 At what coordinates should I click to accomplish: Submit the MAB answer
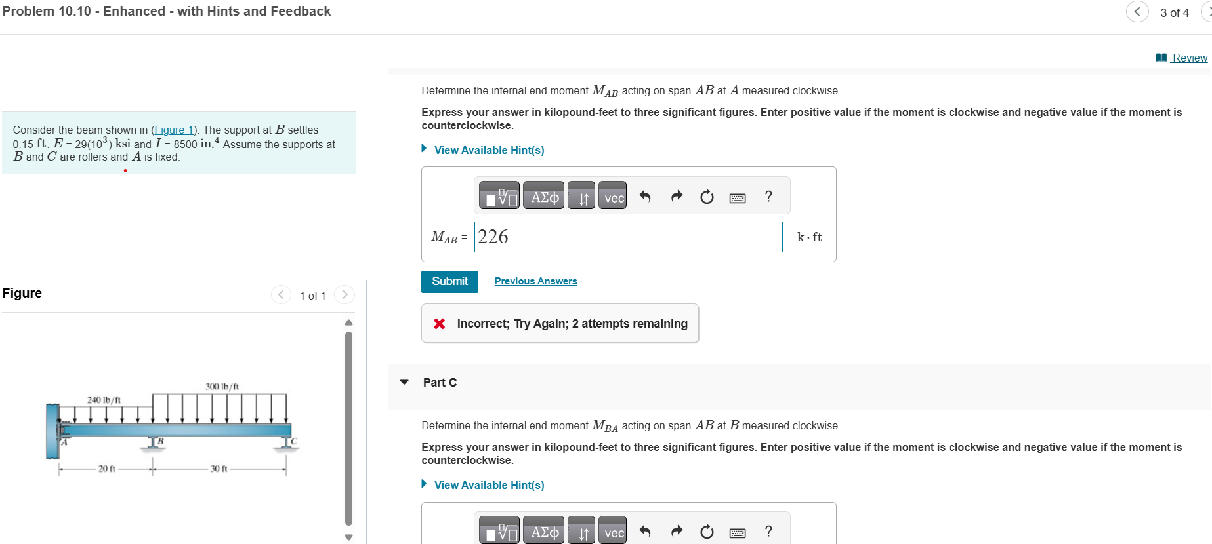click(449, 281)
